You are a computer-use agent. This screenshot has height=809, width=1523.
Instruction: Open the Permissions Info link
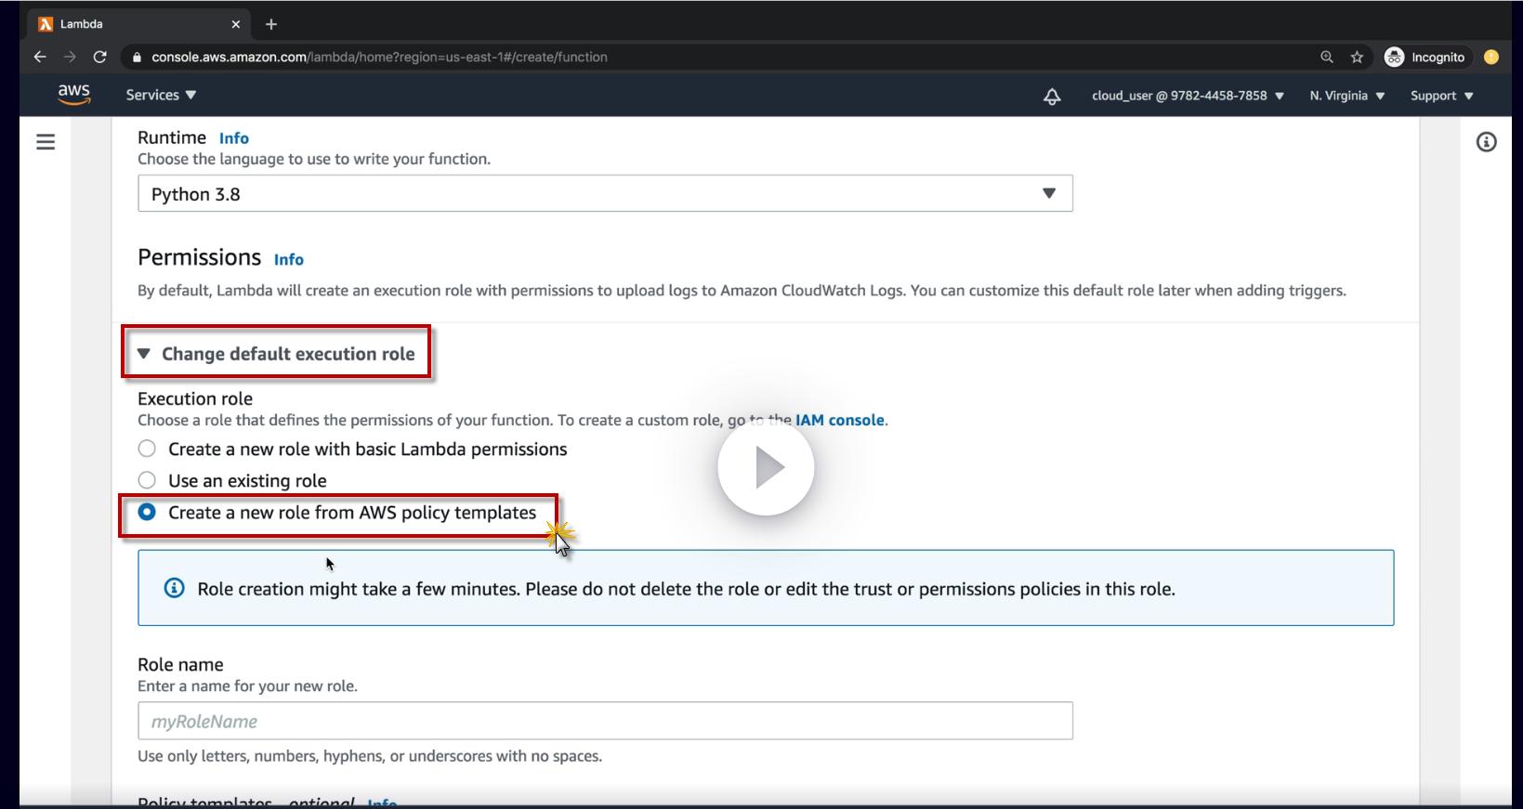pyautogui.click(x=288, y=260)
